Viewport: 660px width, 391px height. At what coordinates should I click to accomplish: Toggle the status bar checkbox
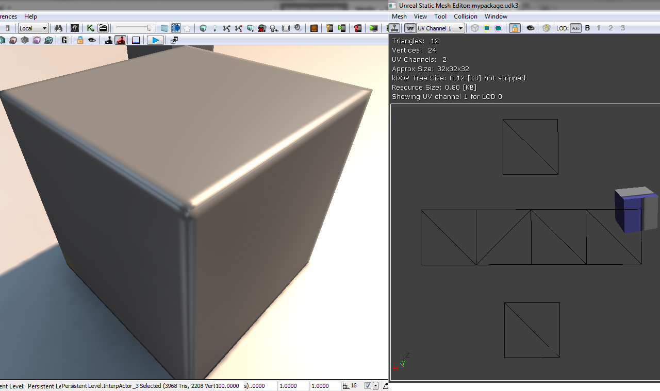368,386
